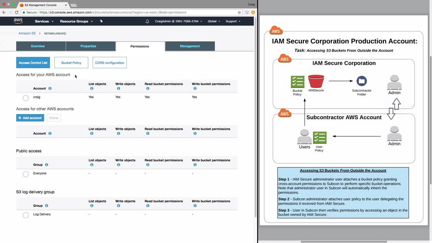Select the Permissions tab
The height and width of the screenshot is (243, 432).
pos(140,46)
